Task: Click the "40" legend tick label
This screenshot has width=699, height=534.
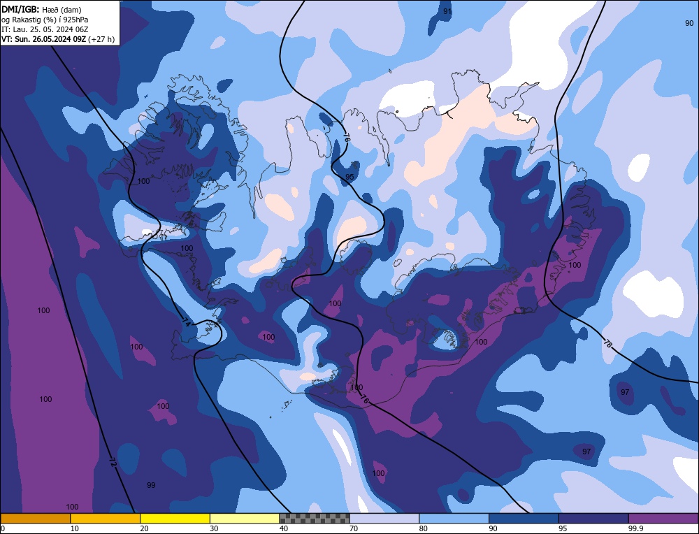Action: click(284, 528)
